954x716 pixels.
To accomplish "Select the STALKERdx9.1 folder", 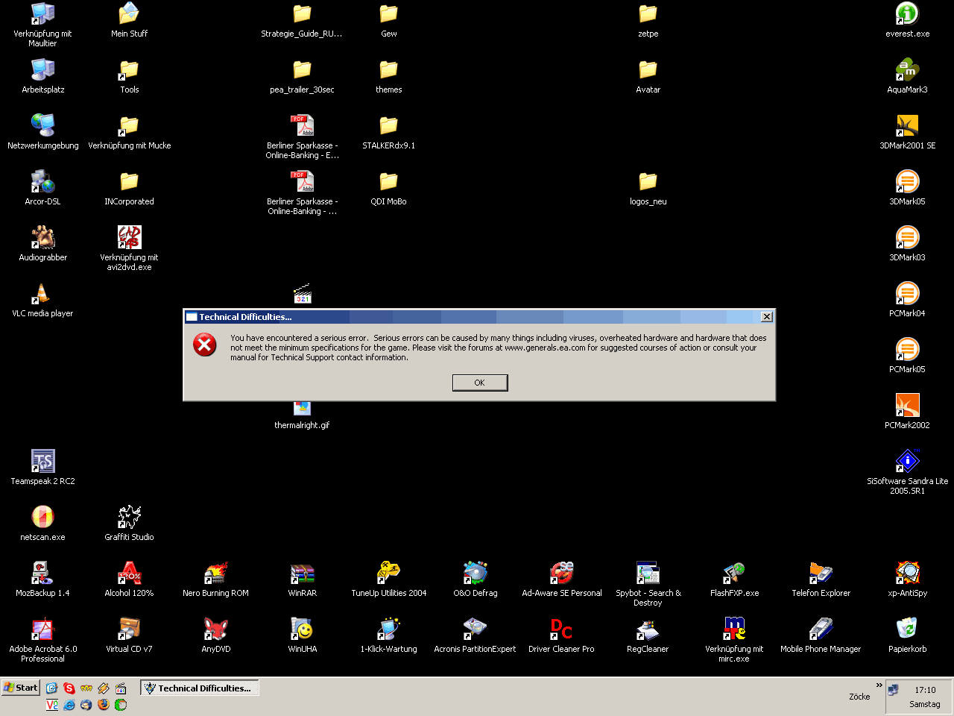I will click(x=388, y=132).
